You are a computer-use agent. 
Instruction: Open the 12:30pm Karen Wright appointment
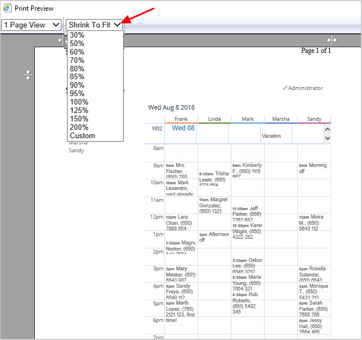(248, 231)
